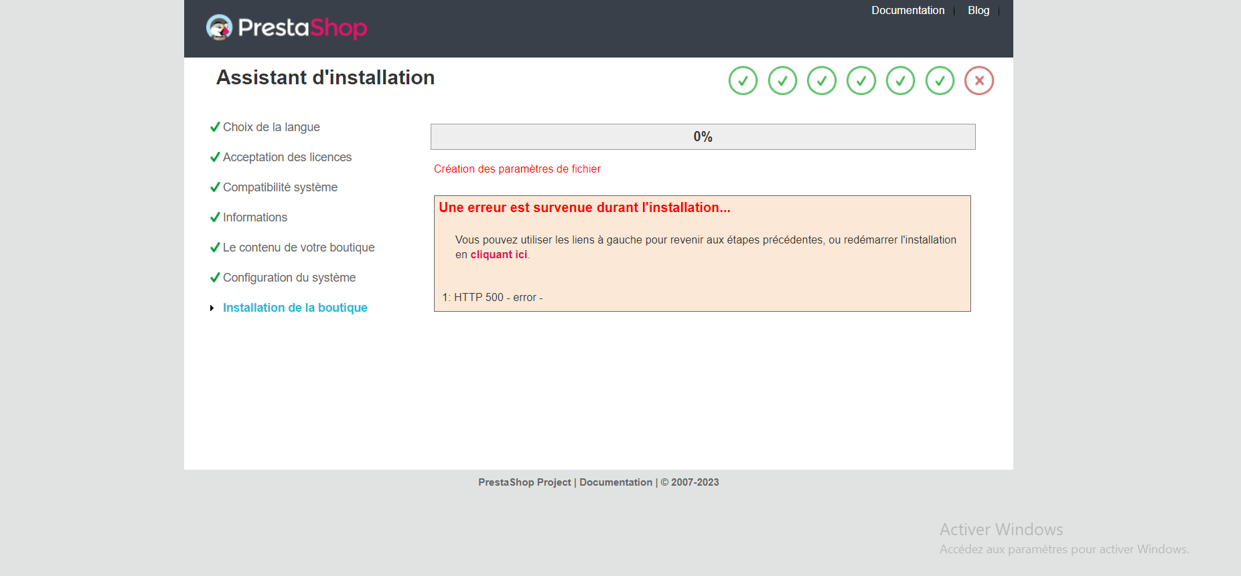Click the © 2007-2023 footer text
The width and height of the screenshot is (1241, 576).
point(690,482)
